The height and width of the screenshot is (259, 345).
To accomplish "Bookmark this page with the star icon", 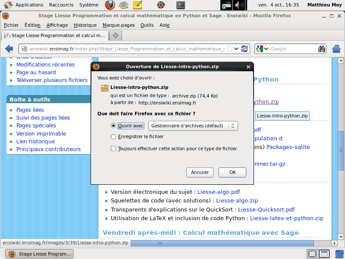I will [x=229, y=49].
